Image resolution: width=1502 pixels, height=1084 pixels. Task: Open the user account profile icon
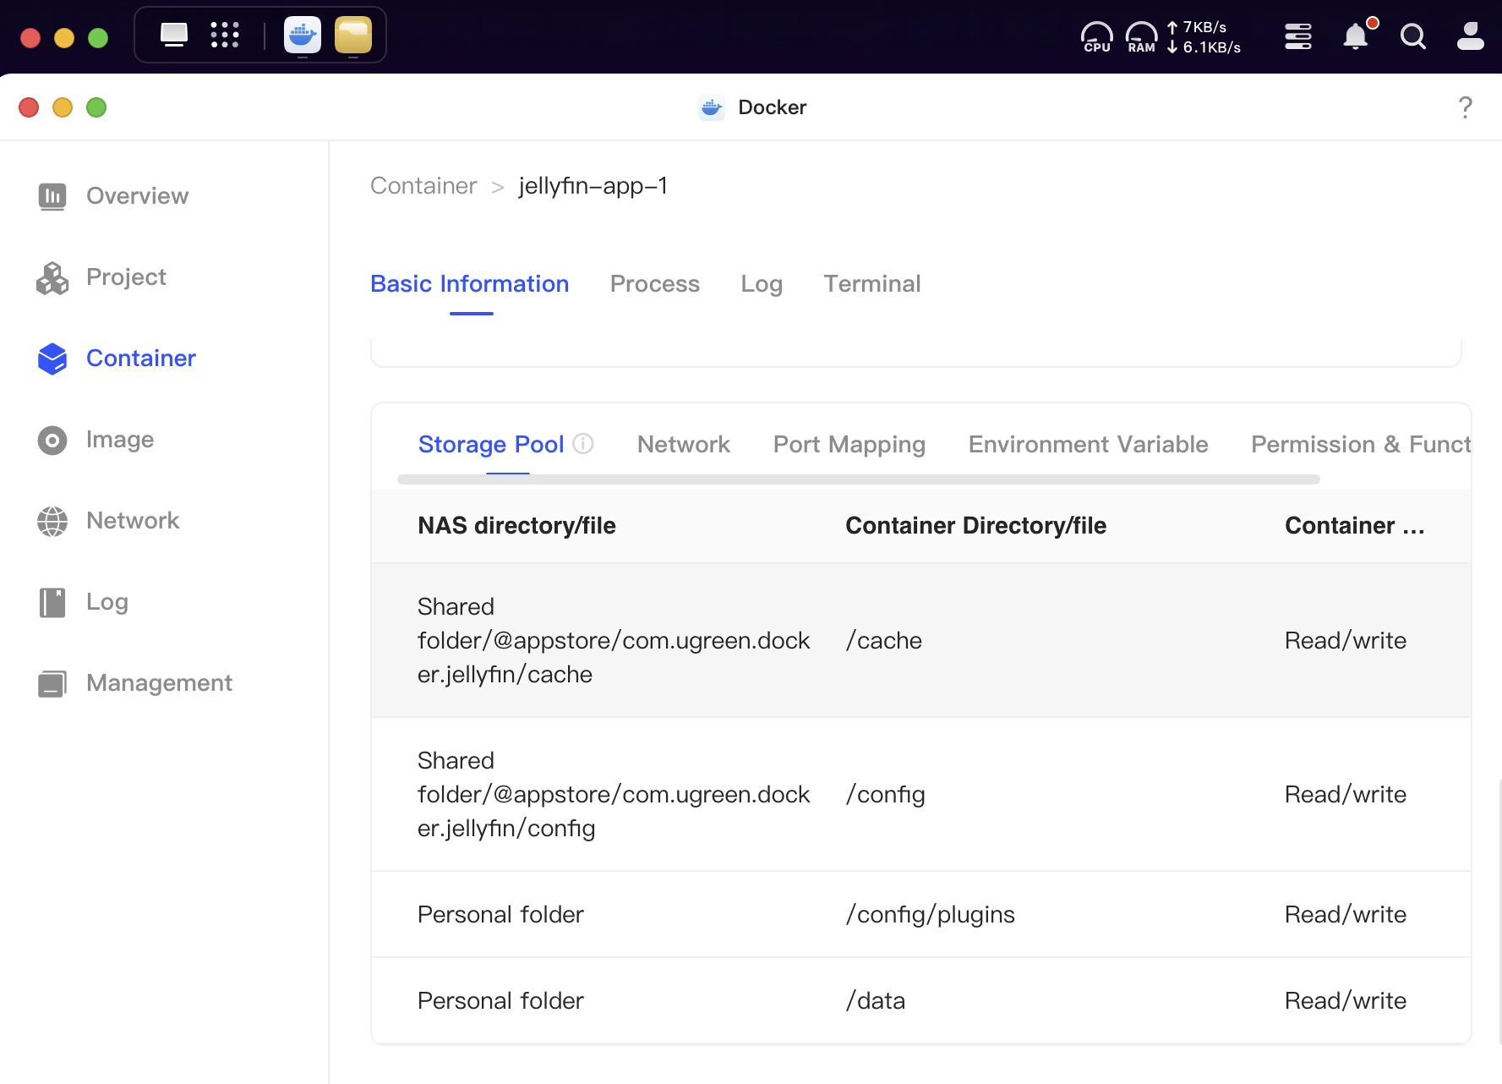click(1470, 36)
